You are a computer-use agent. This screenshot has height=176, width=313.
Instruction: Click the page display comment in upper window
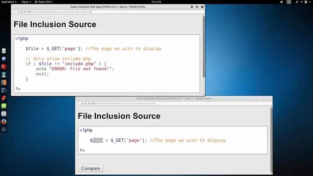[x=124, y=49]
